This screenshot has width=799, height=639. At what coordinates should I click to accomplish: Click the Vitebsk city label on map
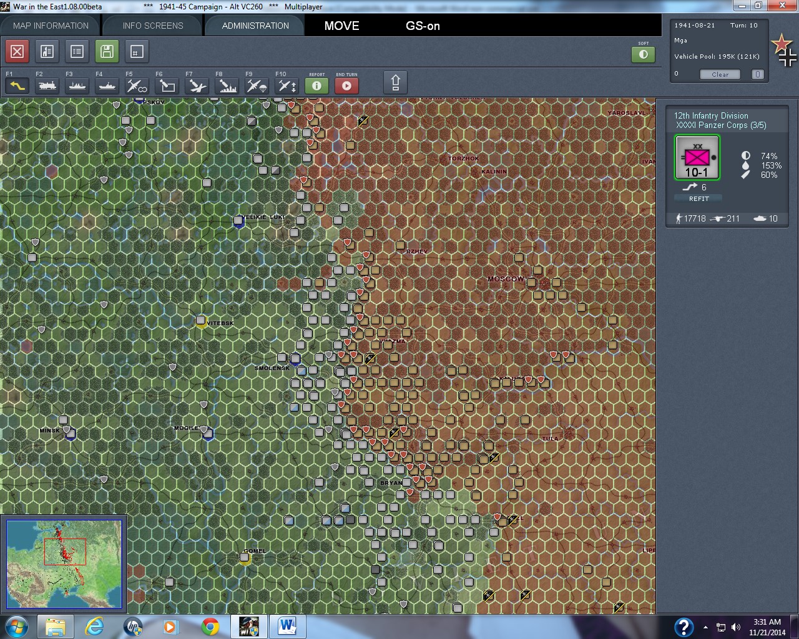point(220,323)
